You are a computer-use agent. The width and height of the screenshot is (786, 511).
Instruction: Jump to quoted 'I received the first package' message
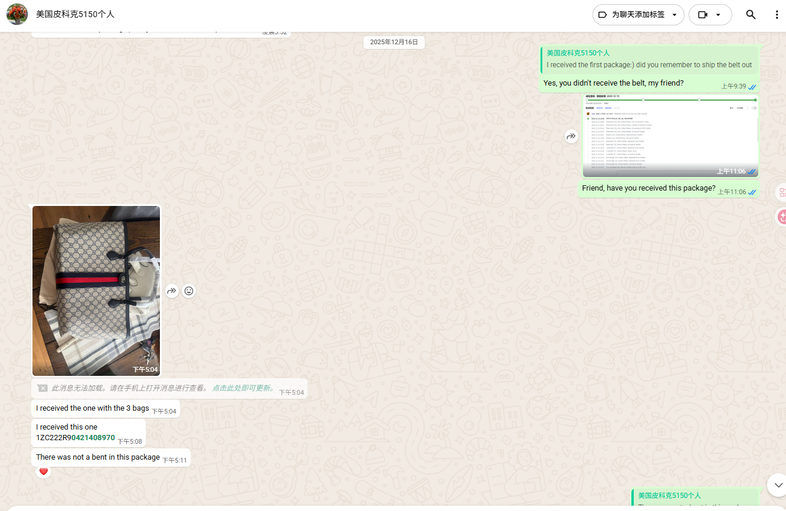click(649, 59)
